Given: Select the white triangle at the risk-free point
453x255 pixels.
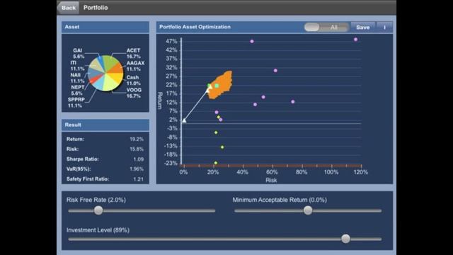Looking at the screenshot, I should coord(184,120).
